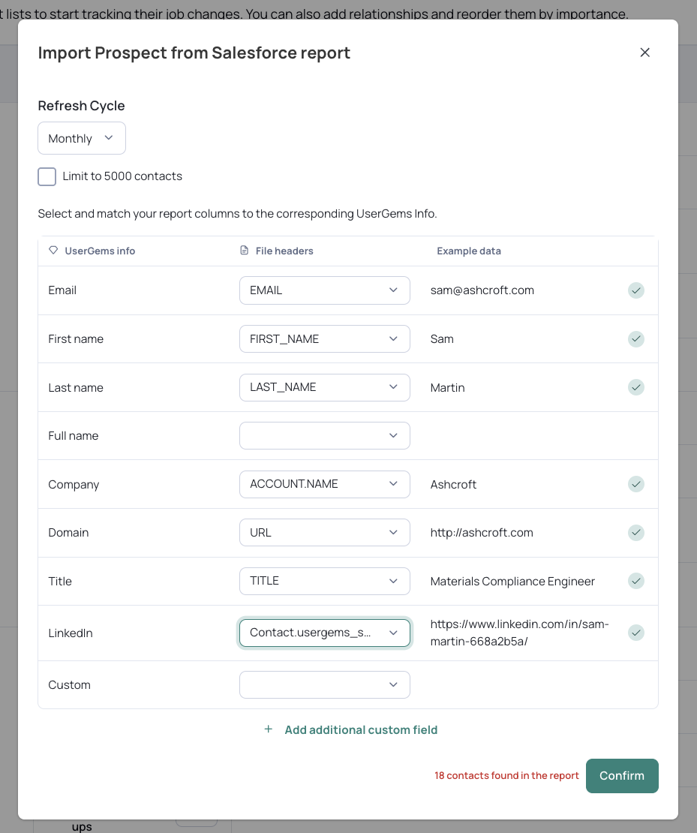Click the sam@ashcroft.com example data
The image size is (697, 833).
point(482,290)
